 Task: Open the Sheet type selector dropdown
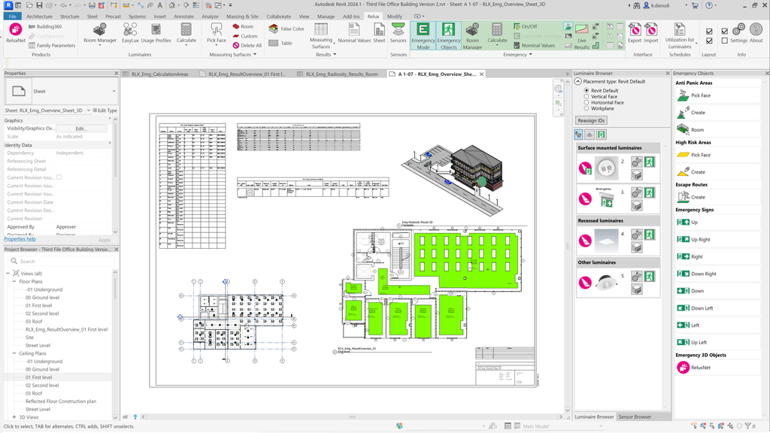pyautogui.click(x=114, y=91)
